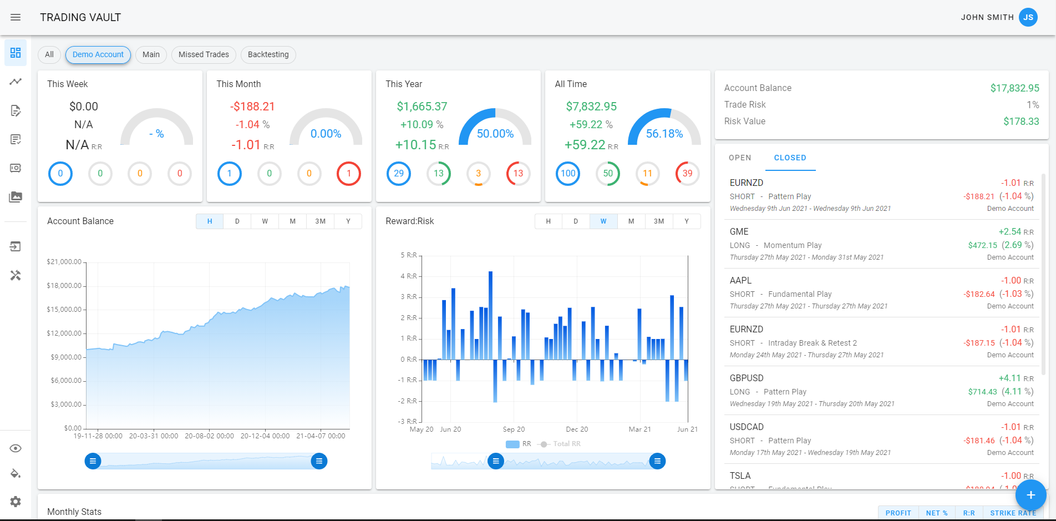
Task: Click the paint bucket theme icon
Action: click(x=16, y=474)
